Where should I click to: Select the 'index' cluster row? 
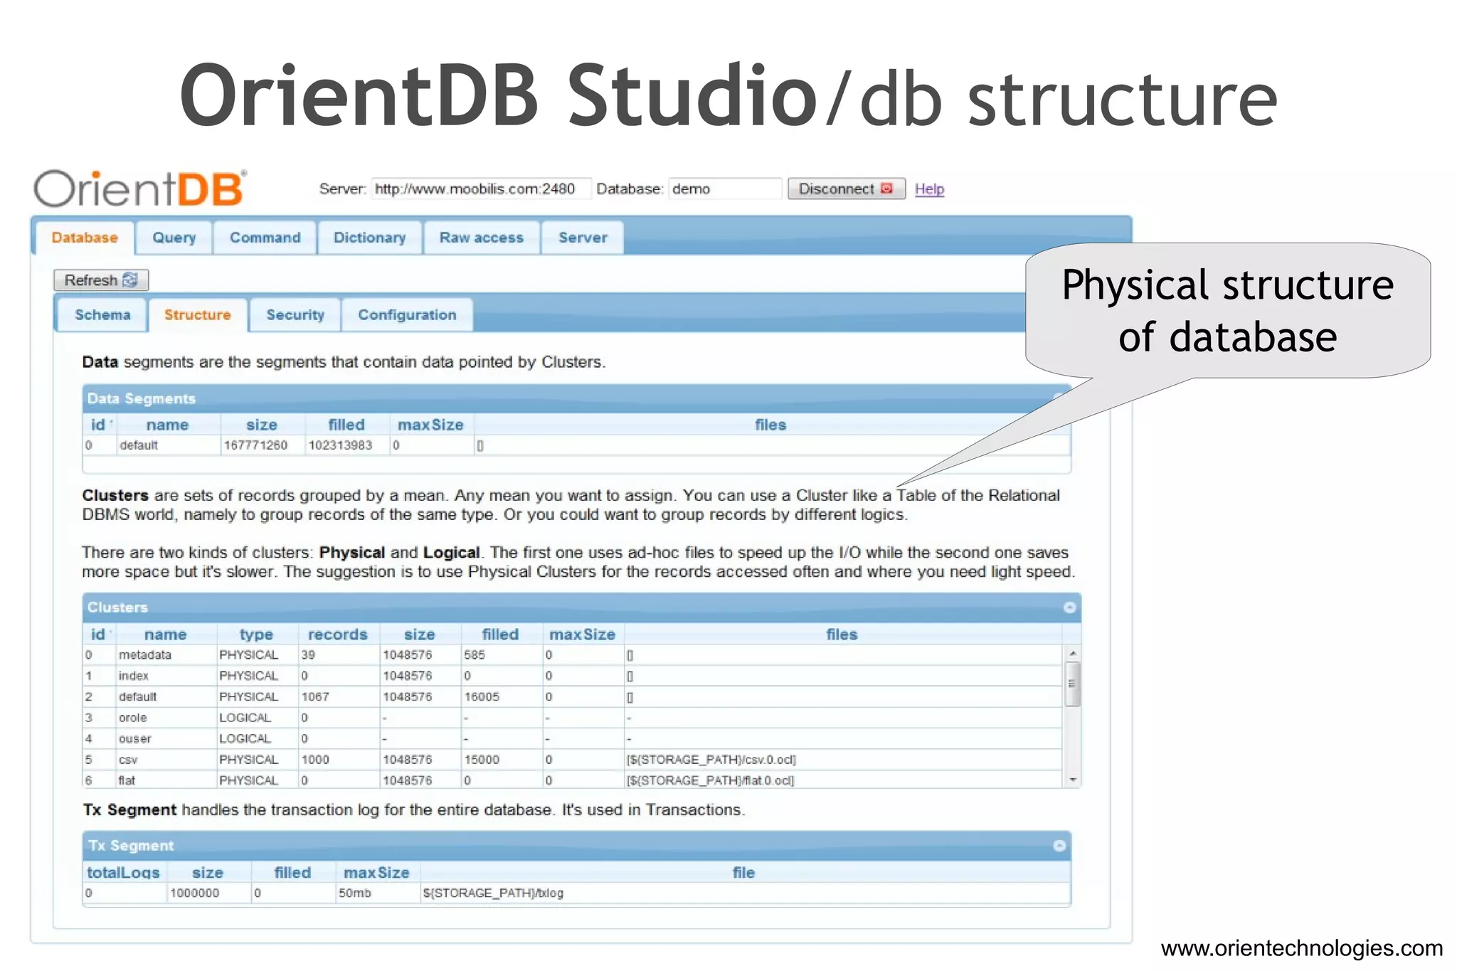pos(573,676)
